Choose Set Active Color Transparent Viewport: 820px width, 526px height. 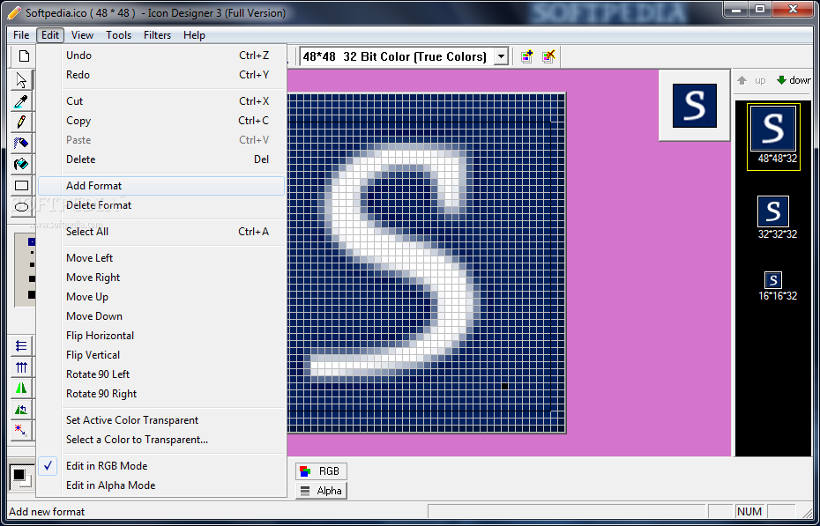(x=161, y=420)
